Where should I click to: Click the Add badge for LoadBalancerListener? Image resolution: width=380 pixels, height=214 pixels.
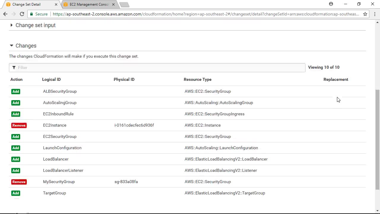16,171
